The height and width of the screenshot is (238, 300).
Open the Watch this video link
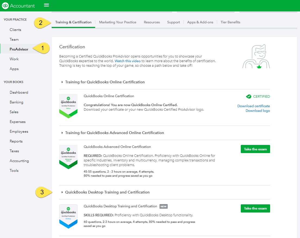point(128,61)
